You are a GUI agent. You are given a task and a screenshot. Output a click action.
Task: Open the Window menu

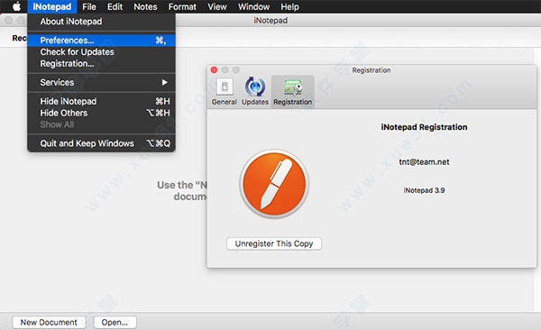click(x=253, y=6)
